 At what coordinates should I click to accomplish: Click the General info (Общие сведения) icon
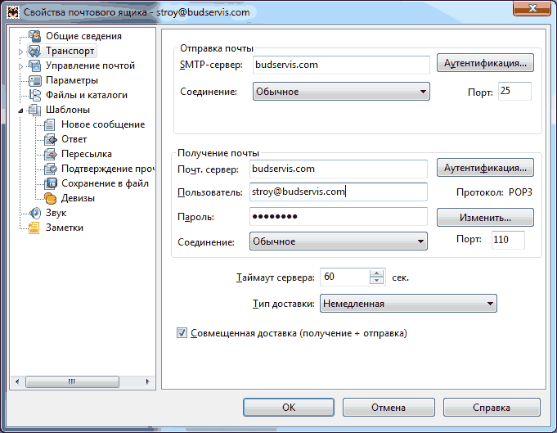(35, 36)
